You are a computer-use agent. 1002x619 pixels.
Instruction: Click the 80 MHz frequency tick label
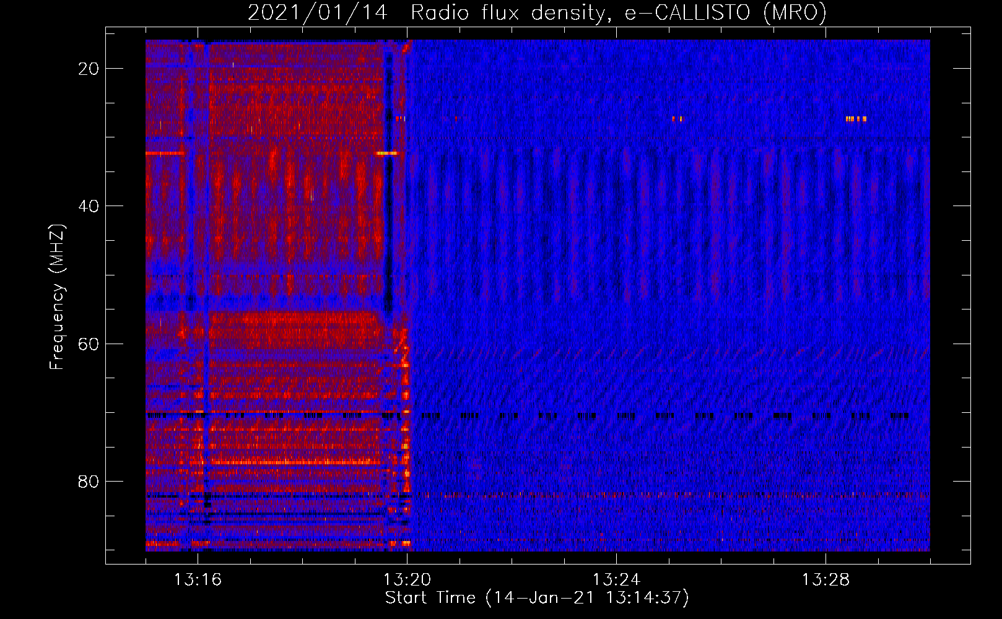[89, 481]
